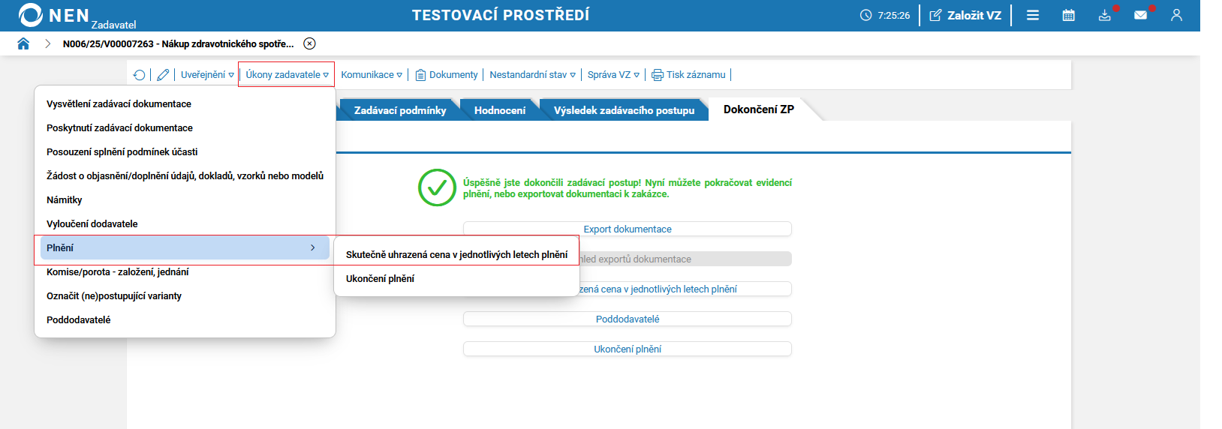Click Ukončení plnění button in main panel
Screen dimensions: 1222x429
[x=628, y=349]
